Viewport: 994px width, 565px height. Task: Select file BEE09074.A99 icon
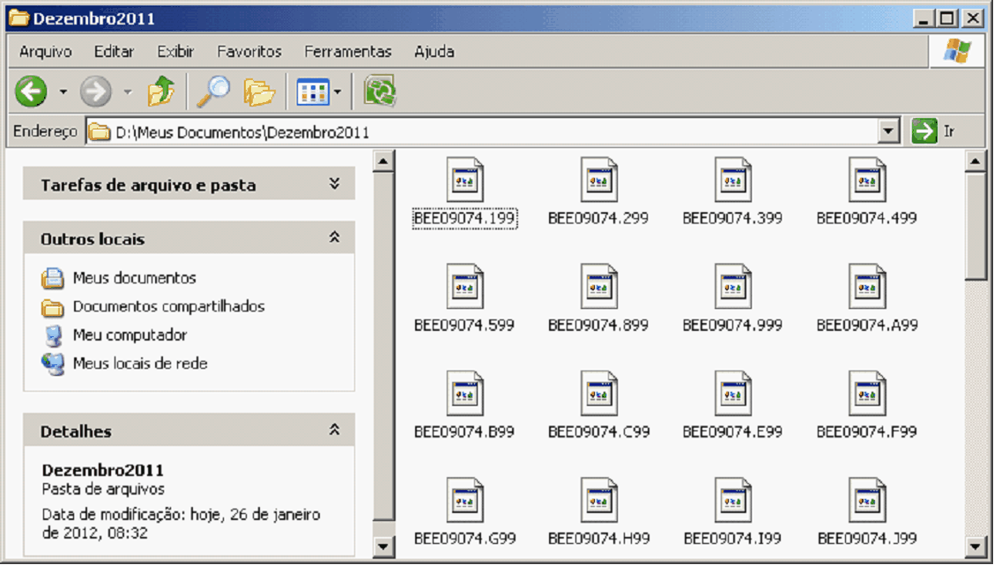(867, 287)
